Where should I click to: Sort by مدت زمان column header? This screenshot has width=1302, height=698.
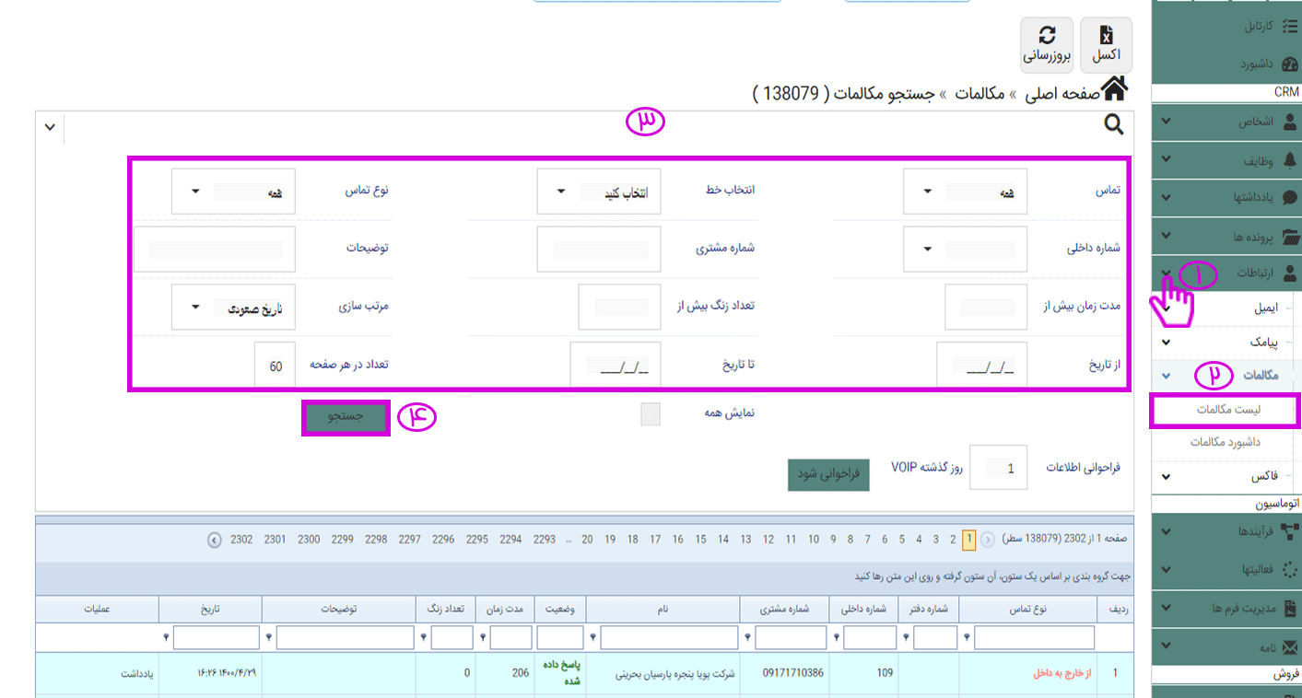point(505,609)
